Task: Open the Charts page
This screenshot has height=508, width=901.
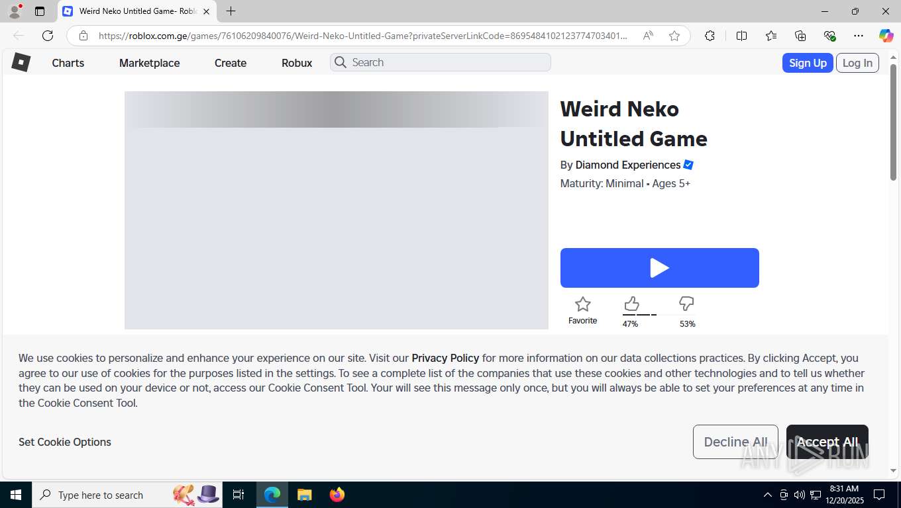Action: [x=68, y=63]
